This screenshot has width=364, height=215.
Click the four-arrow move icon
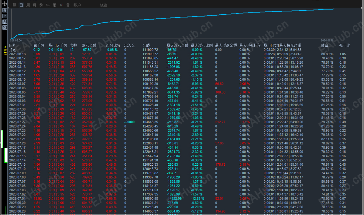[5, 4]
